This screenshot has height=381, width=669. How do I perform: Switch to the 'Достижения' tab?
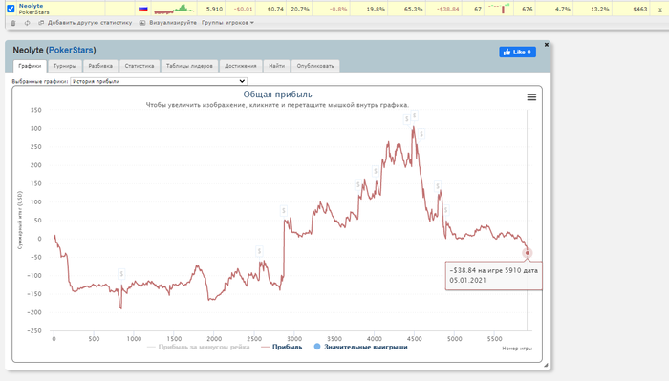coord(241,66)
